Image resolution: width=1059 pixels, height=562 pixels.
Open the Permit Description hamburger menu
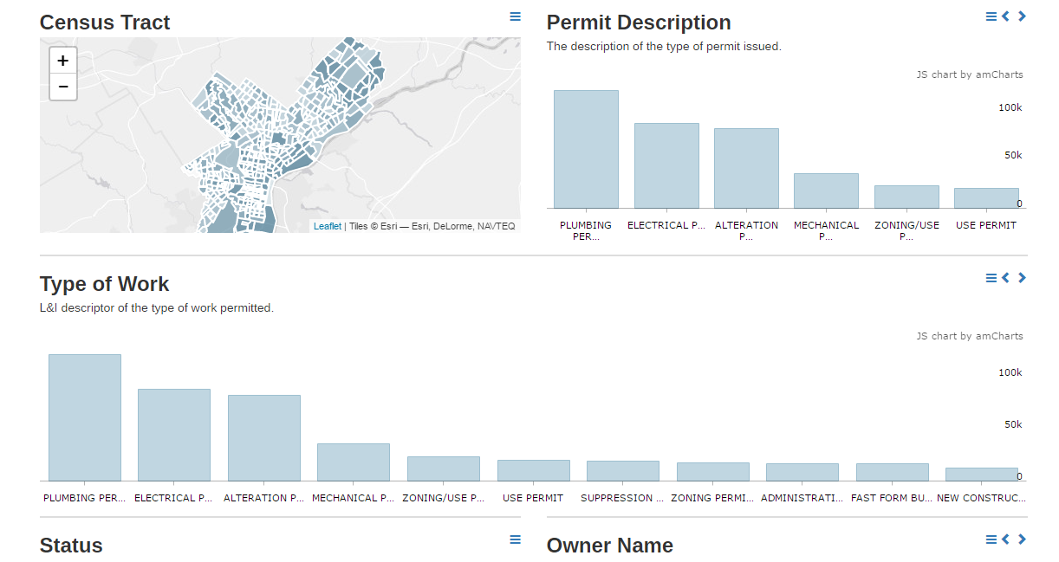[990, 16]
